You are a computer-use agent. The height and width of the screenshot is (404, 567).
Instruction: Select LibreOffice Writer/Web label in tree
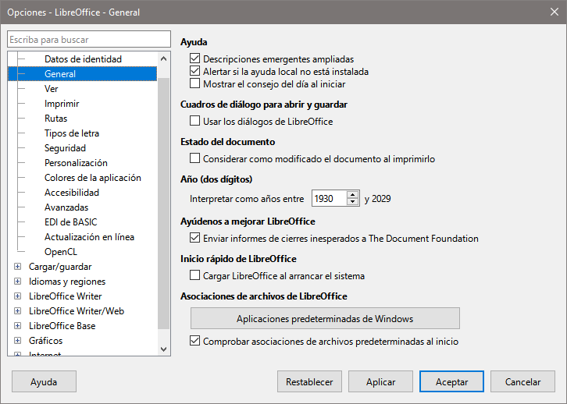(x=77, y=311)
